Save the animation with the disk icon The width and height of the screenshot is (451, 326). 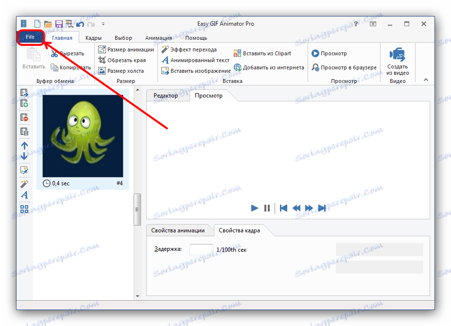point(58,23)
